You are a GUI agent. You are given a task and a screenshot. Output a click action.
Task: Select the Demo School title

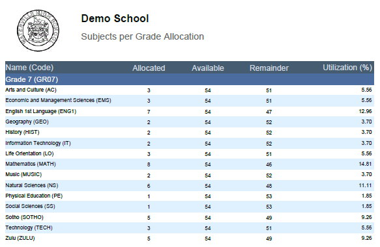coord(115,19)
